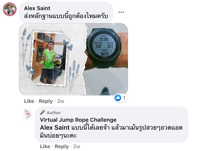200x151 pixels.
Task: Like the Virtual Jump Rope Challenge reply
Action: click(45, 146)
